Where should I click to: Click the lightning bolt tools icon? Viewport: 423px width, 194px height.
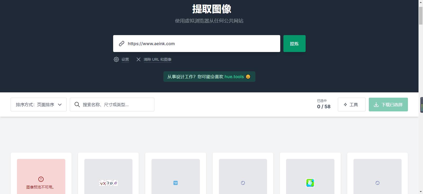(x=345, y=105)
